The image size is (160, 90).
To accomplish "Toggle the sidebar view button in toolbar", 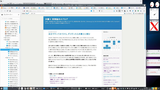I will 119,11.
